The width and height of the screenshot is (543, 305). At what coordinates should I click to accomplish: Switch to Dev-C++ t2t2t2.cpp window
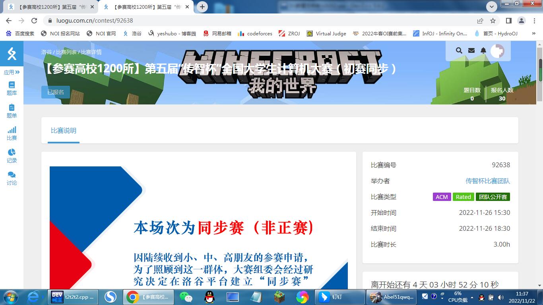click(73, 297)
